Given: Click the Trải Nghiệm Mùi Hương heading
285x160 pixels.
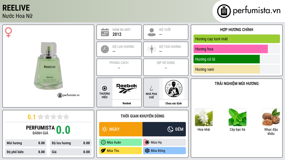Looking at the screenshot, I should [237, 84].
